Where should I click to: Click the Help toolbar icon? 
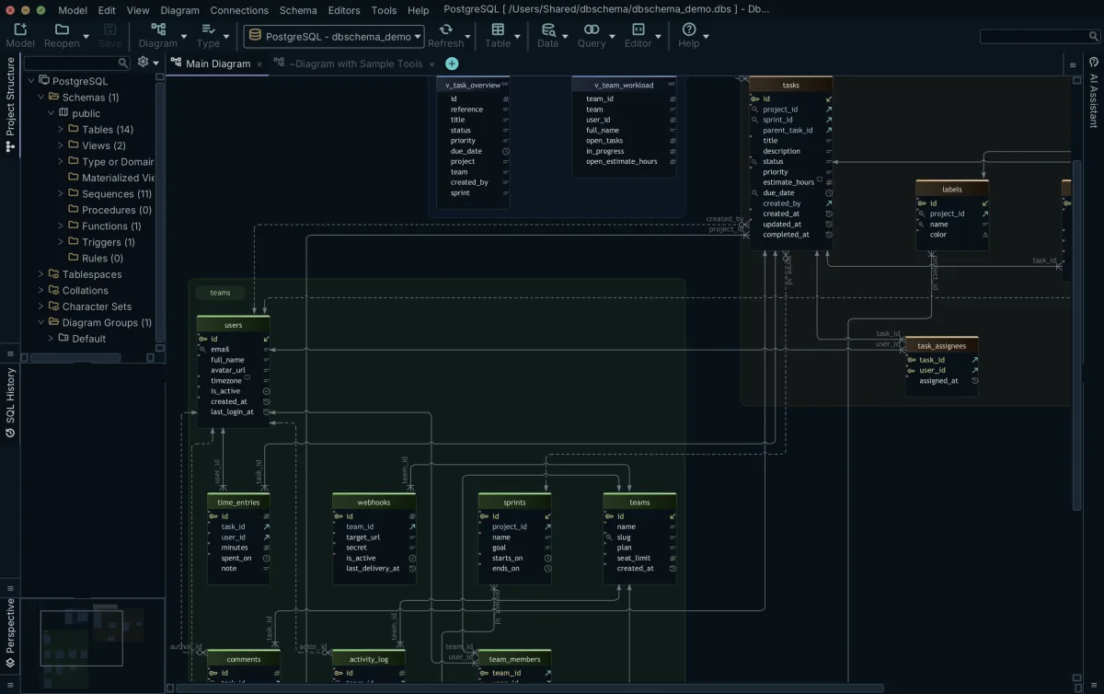click(x=688, y=29)
